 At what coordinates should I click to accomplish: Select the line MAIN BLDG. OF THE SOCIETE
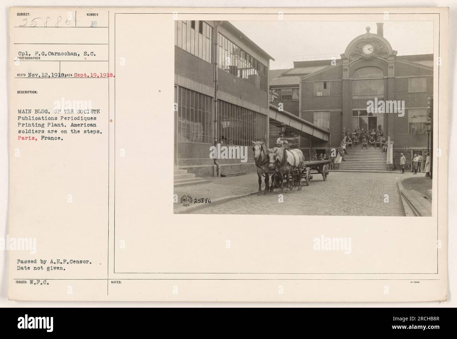(x=58, y=111)
